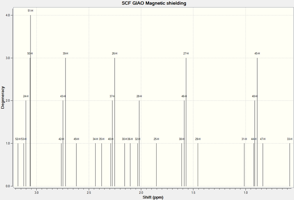This screenshot has width=294, height=200.
Task: Click the 29-H peak line in plot
Action: click(198, 165)
